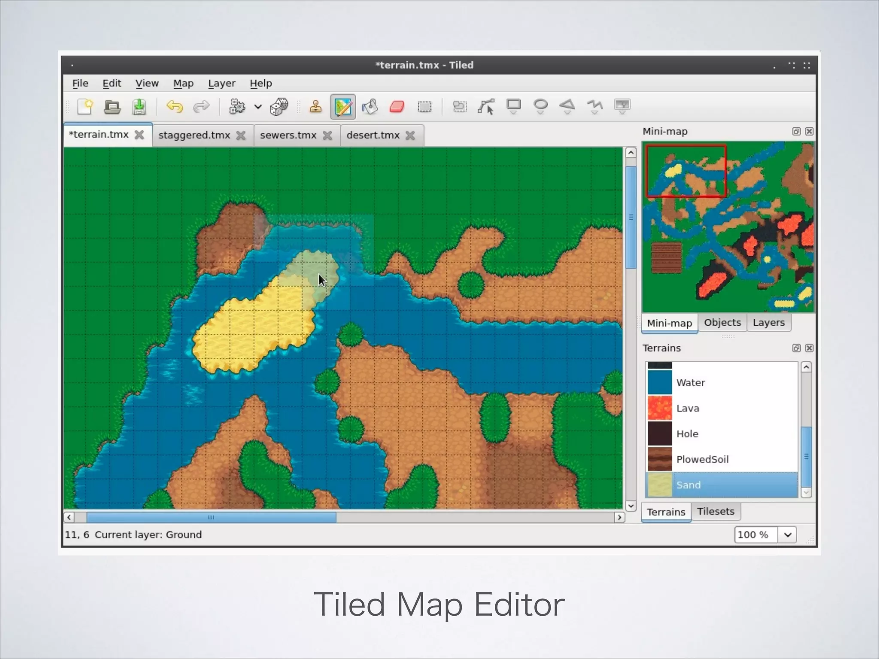Float the Terrains panel
This screenshot has width=879, height=659.
[796, 348]
